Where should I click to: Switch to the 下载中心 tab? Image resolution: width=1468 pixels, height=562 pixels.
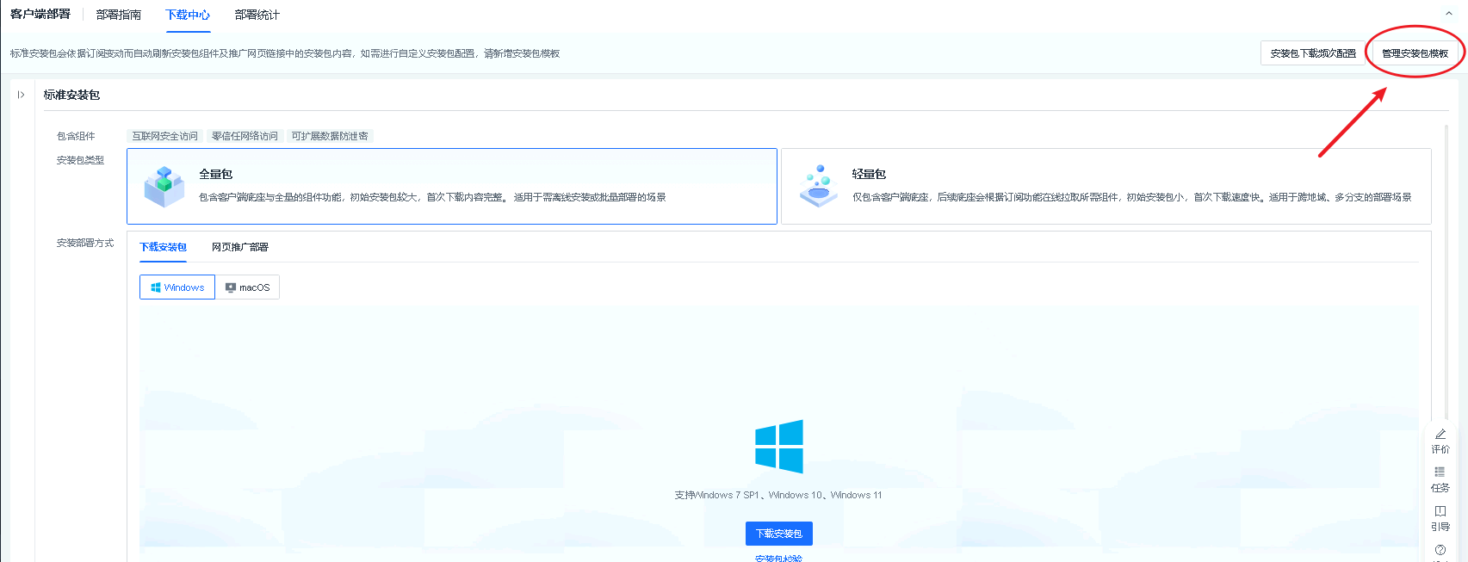click(x=188, y=15)
